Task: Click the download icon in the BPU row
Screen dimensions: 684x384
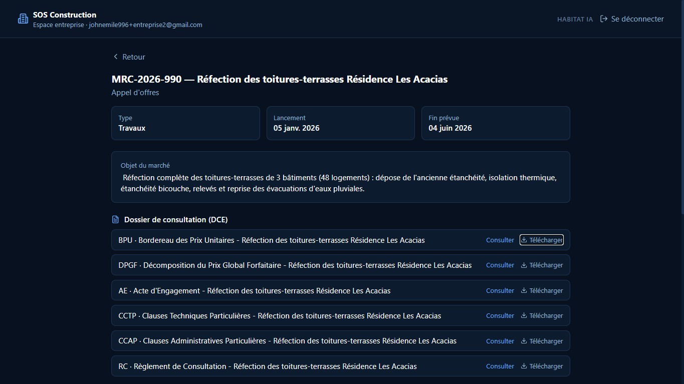Action: 524,240
